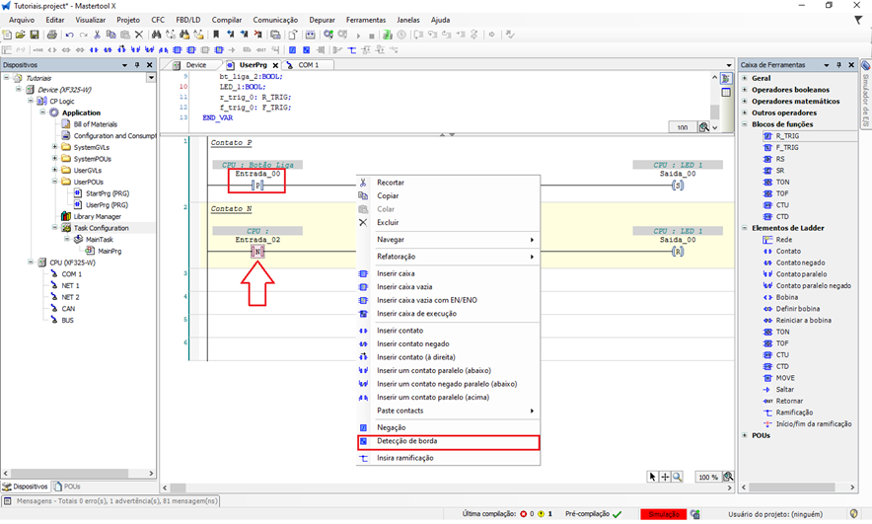Click the Save icon in toolbar
The height and width of the screenshot is (524, 872).
[x=35, y=35]
